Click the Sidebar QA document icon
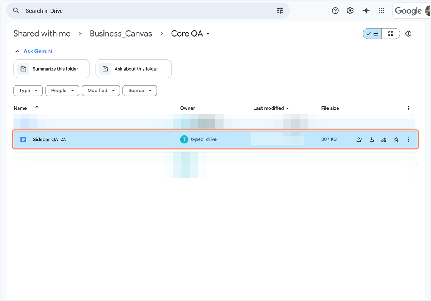431x301 pixels. point(23,139)
